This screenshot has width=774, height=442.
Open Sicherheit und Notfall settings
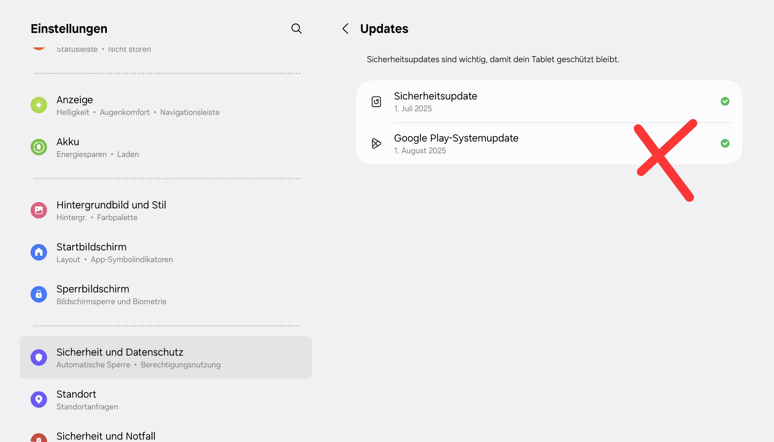click(106, 436)
